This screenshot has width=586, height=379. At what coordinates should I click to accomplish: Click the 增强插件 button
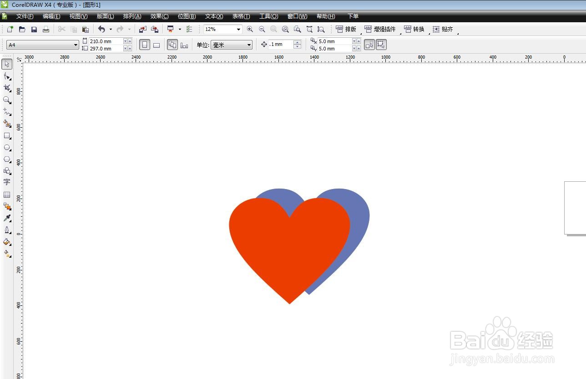380,29
